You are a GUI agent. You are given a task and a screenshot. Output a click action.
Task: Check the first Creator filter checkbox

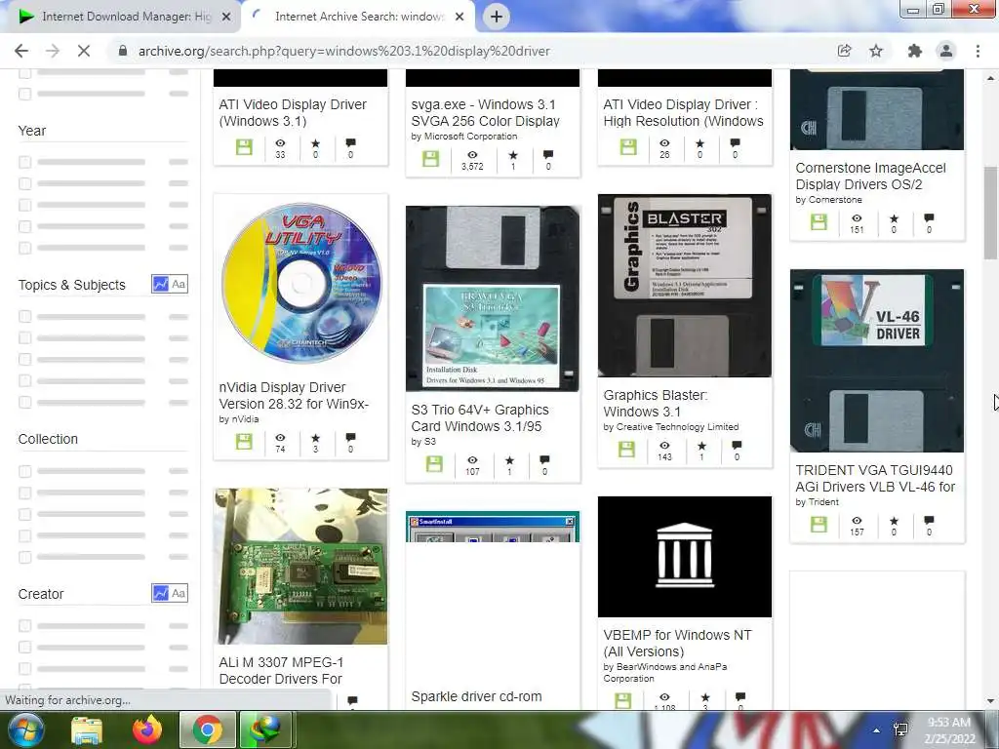point(24,625)
